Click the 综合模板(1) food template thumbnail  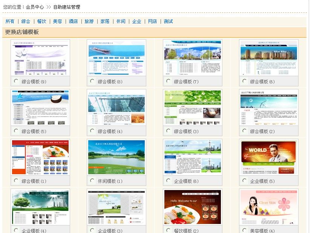[x=40, y=157]
